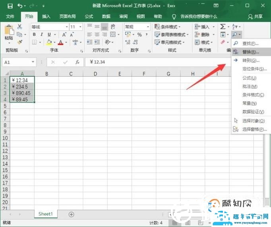Choose 转到(G)... from the menu
The image size is (271, 227).
[251, 60]
